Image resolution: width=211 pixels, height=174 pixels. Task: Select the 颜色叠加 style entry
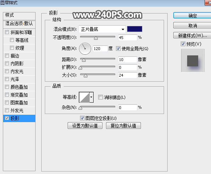click(19, 87)
